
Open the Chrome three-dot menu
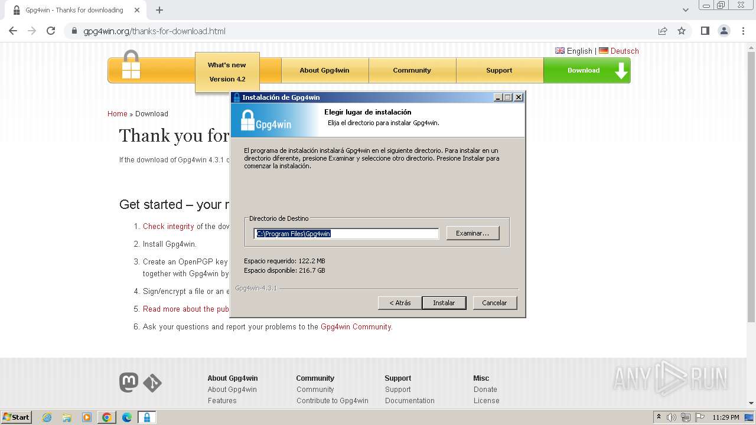pyautogui.click(x=743, y=31)
